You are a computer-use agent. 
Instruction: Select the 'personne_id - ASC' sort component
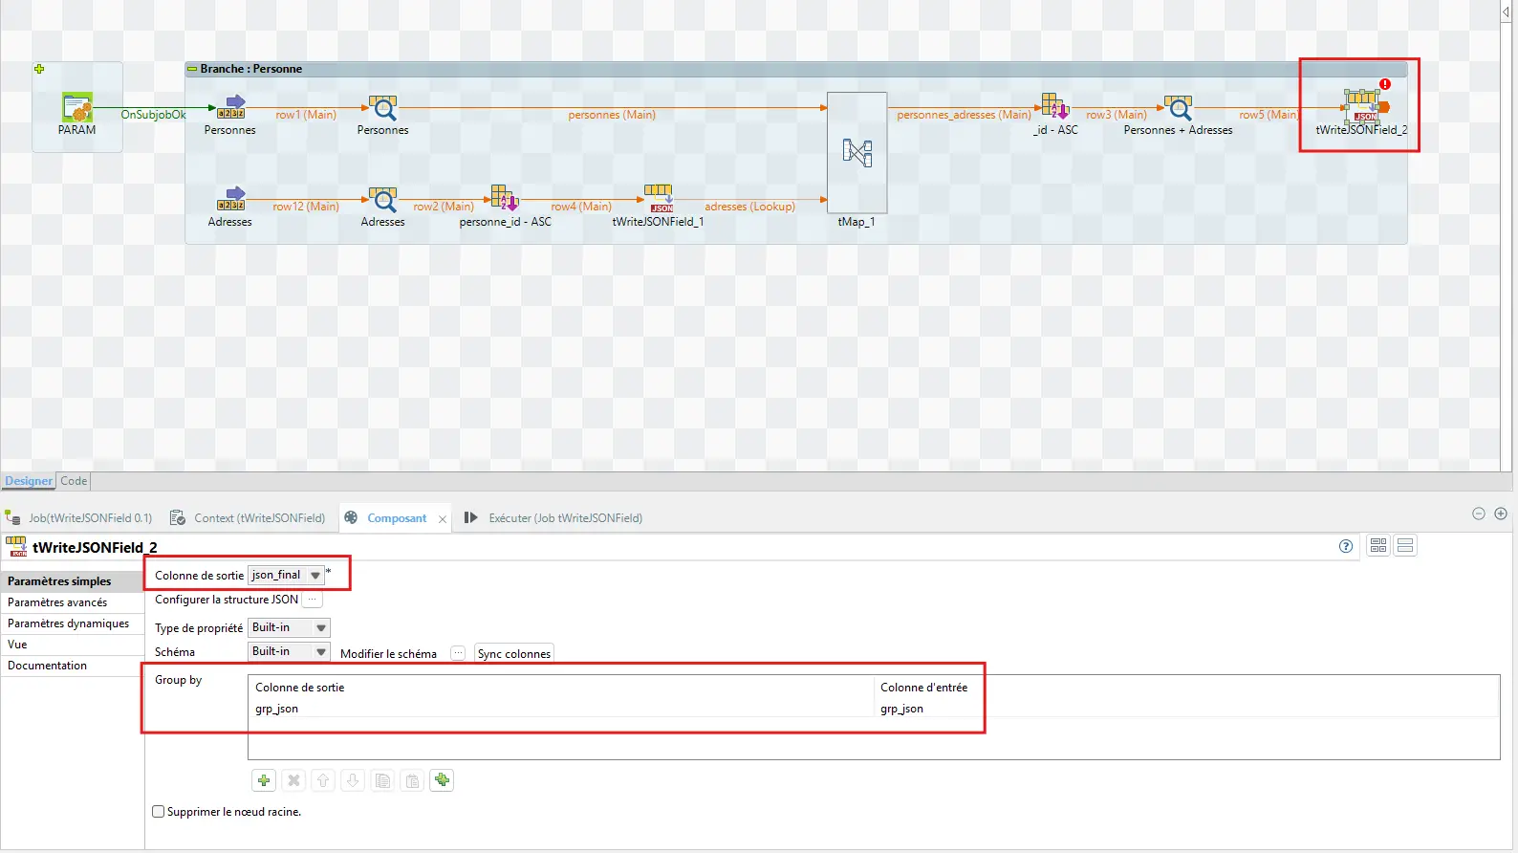(x=504, y=198)
